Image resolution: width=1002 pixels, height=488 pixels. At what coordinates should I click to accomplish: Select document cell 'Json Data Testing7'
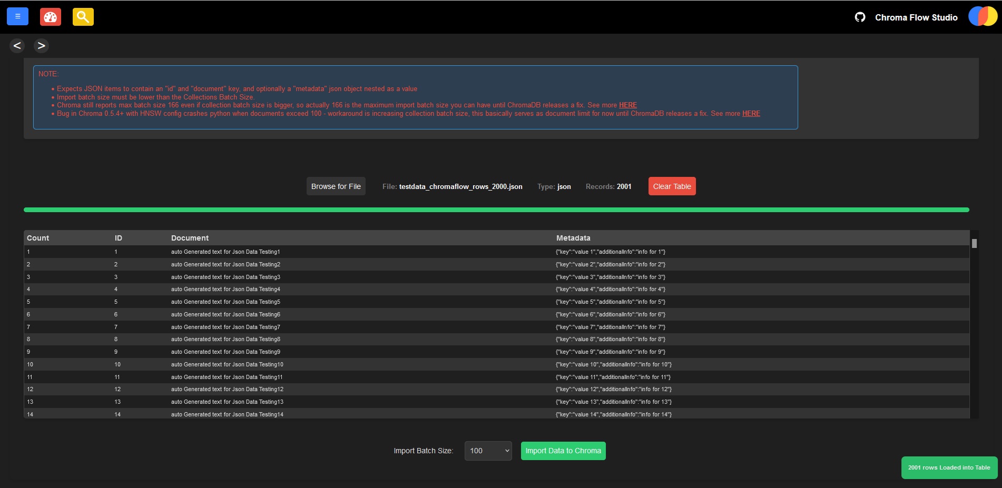click(x=225, y=327)
